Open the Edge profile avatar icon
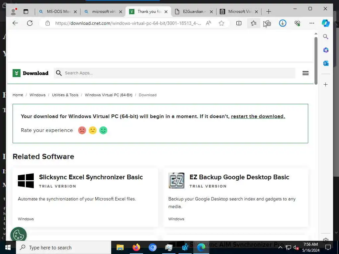 (x=14, y=12)
